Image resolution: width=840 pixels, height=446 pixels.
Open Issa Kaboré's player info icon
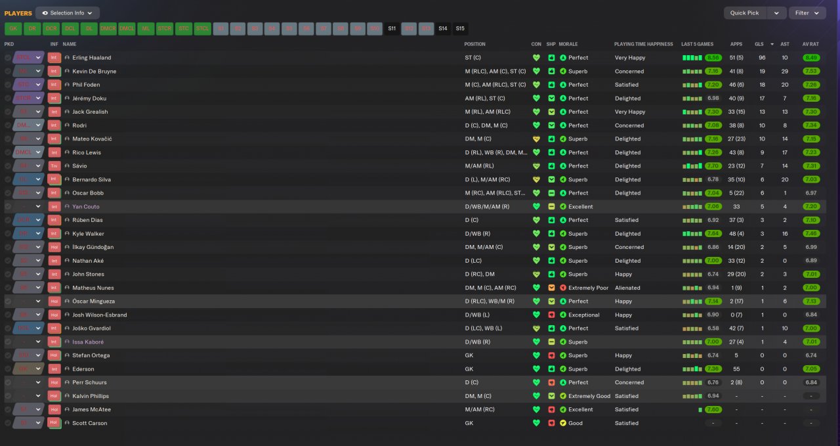click(x=67, y=342)
